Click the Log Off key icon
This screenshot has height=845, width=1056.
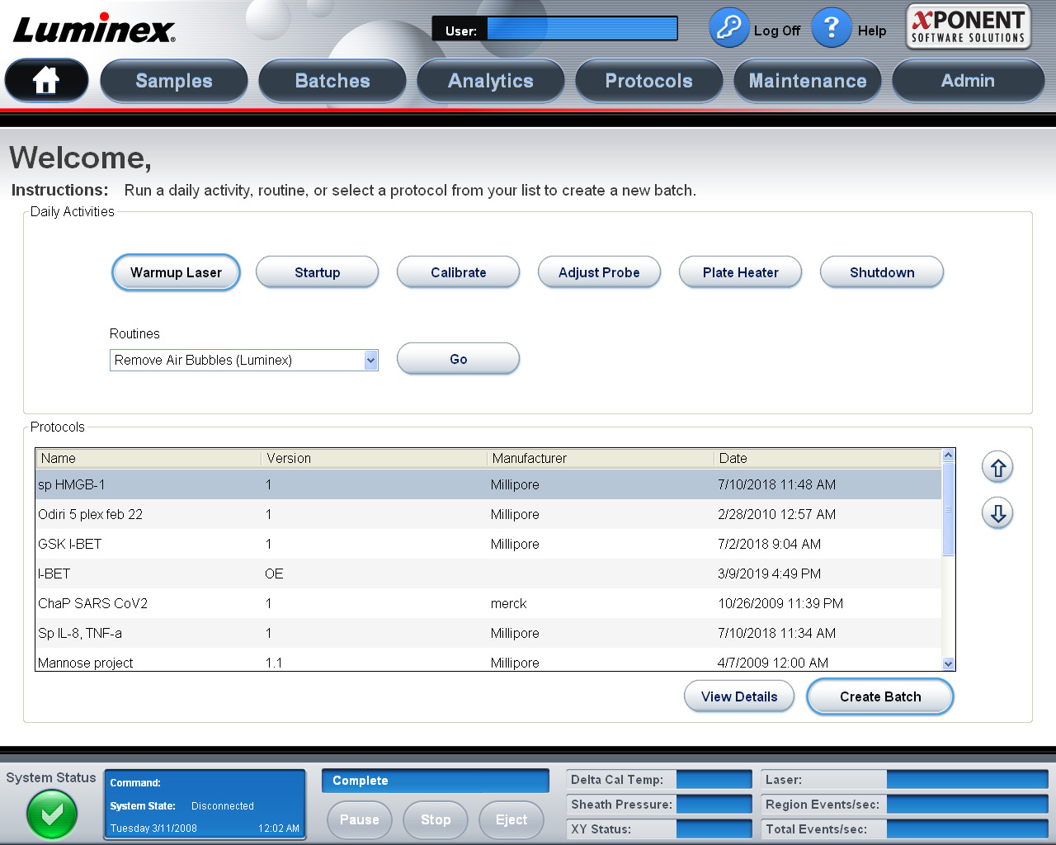click(x=728, y=27)
